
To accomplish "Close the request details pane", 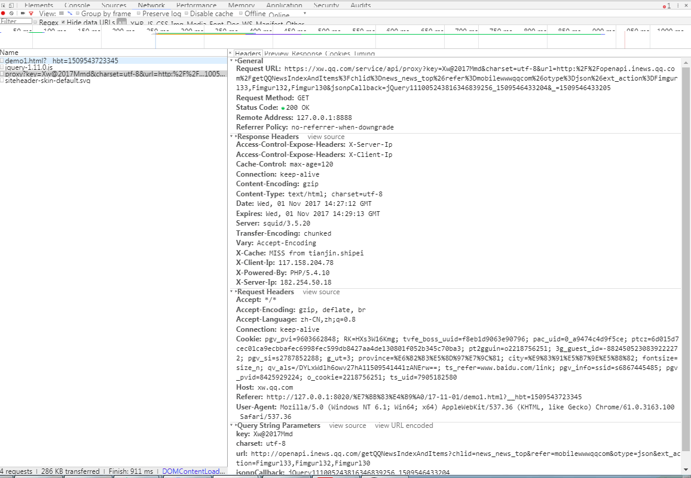I will coord(230,53).
